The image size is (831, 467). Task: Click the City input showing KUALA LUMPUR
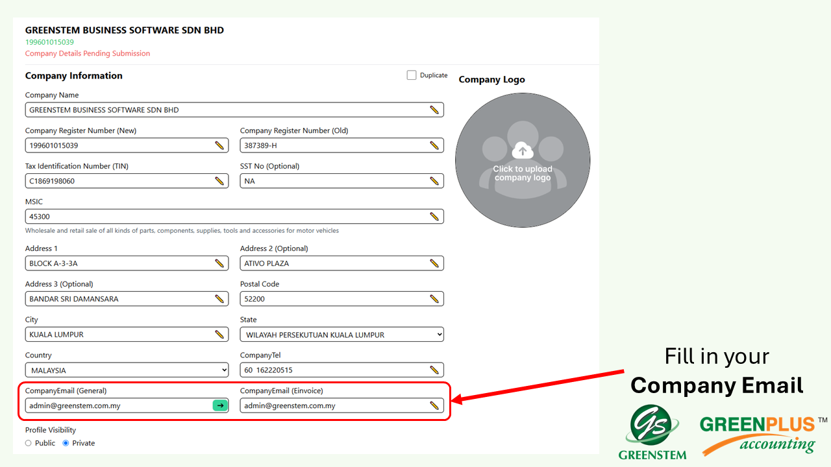tap(127, 335)
